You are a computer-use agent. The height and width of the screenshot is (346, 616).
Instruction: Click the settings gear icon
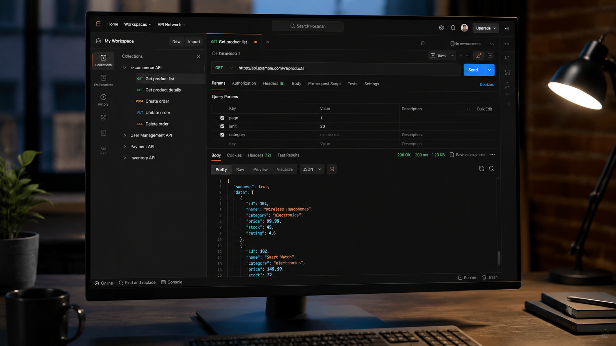tap(441, 28)
